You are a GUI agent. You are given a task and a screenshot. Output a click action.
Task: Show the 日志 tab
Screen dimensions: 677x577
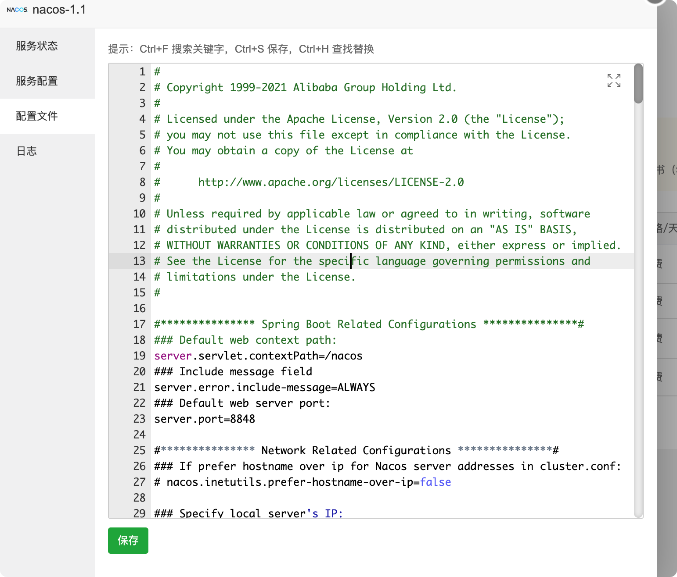[x=27, y=151]
